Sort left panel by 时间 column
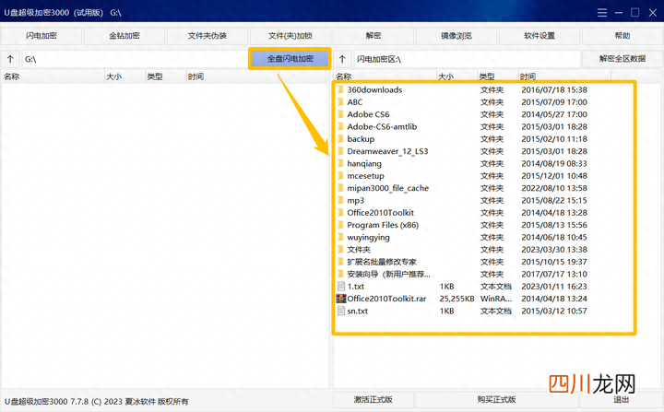Image resolution: width=664 pixels, height=412 pixels. (x=232, y=77)
